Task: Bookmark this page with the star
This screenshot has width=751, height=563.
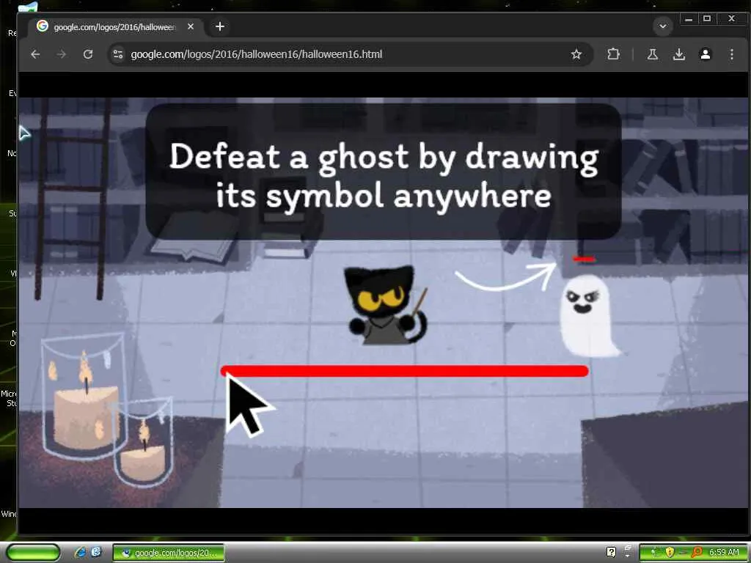Action: 576,54
